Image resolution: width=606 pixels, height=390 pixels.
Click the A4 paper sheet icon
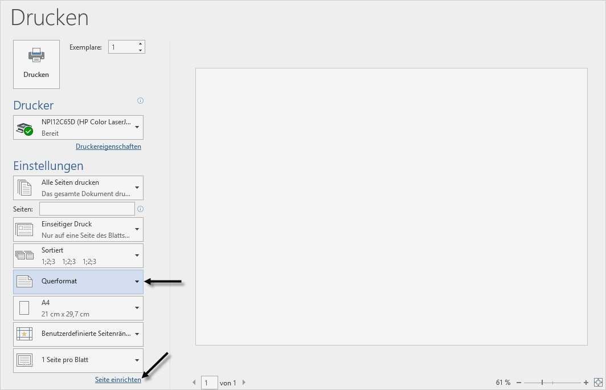coord(24,308)
